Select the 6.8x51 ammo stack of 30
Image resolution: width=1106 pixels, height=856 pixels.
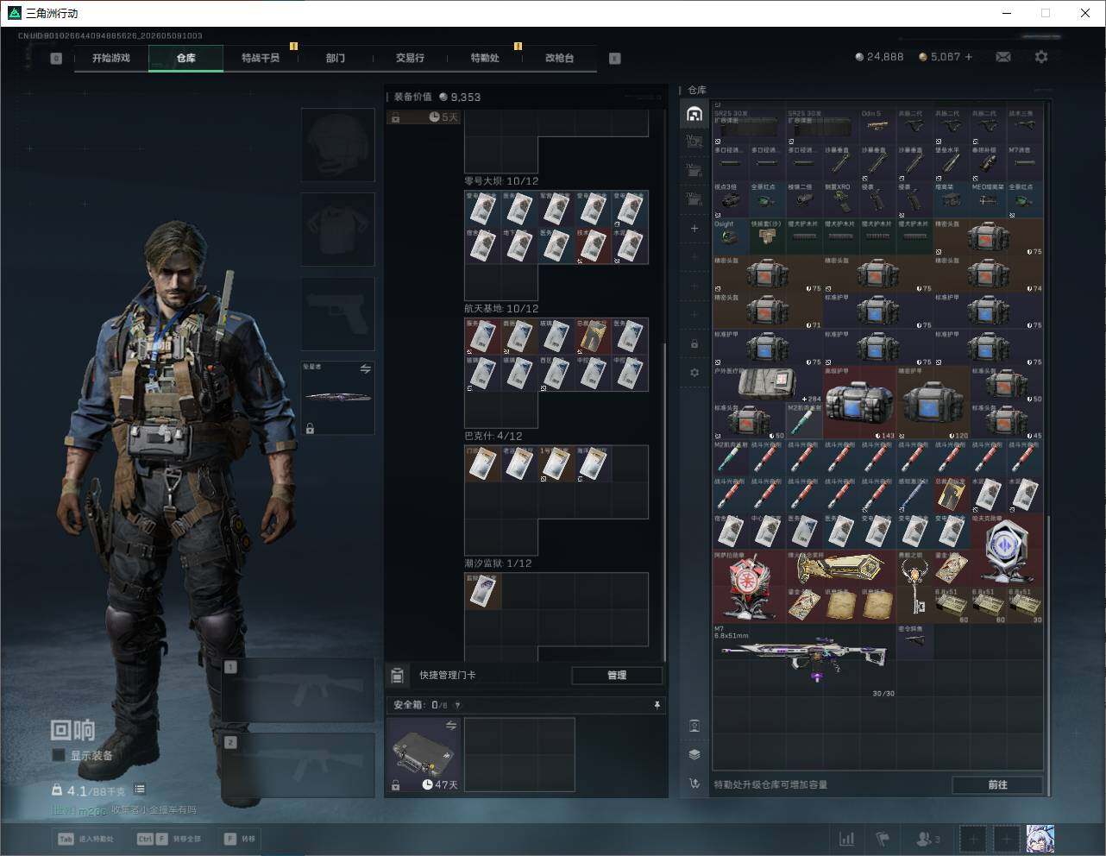point(1024,605)
